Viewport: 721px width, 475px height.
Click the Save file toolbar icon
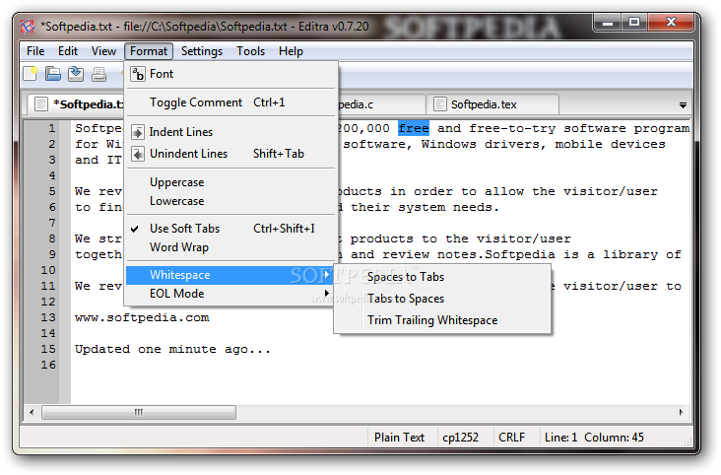76,74
